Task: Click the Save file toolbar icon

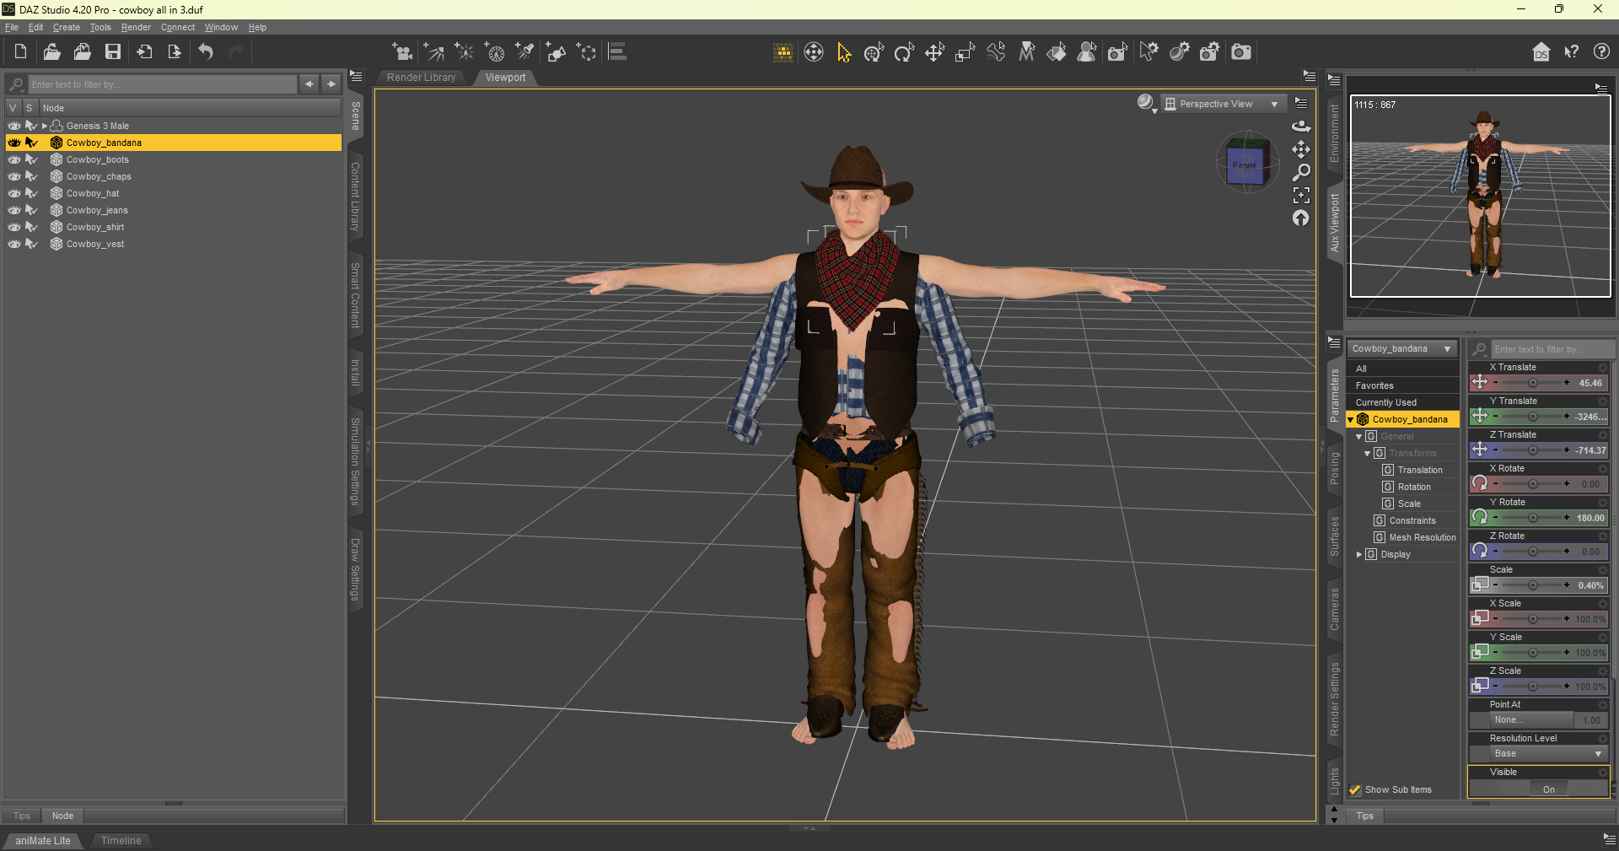Action: click(112, 52)
